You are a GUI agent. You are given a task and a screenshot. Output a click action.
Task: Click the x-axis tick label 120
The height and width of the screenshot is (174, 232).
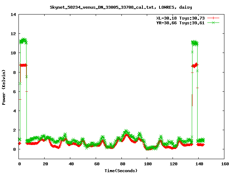click(174, 164)
